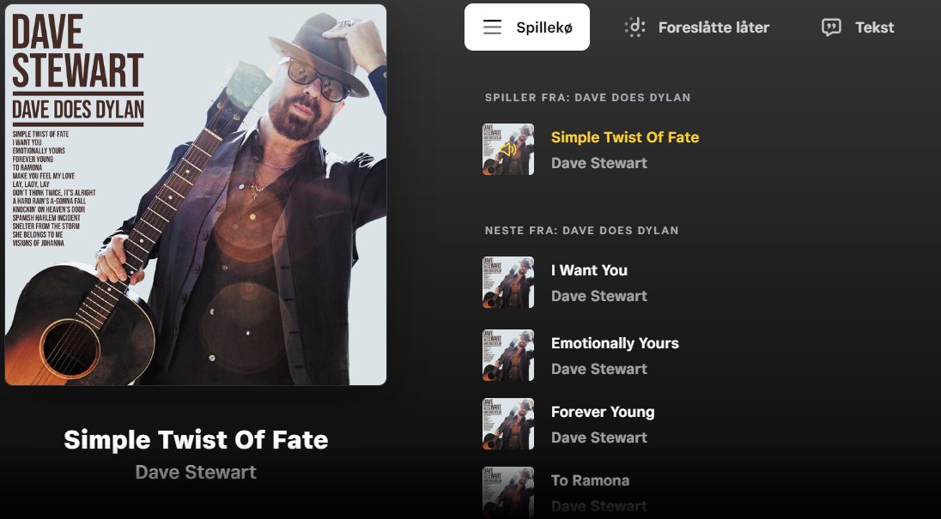The height and width of the screenshot is (519, 941).
Task: Select Forever Young in the queue
Action: [x=603, y=412]
